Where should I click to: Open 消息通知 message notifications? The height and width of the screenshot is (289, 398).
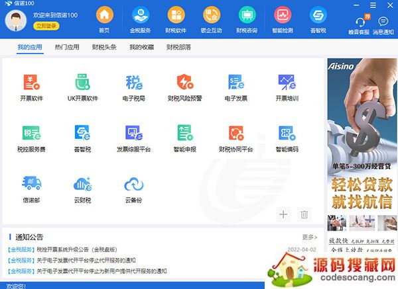tap(383, 25)
